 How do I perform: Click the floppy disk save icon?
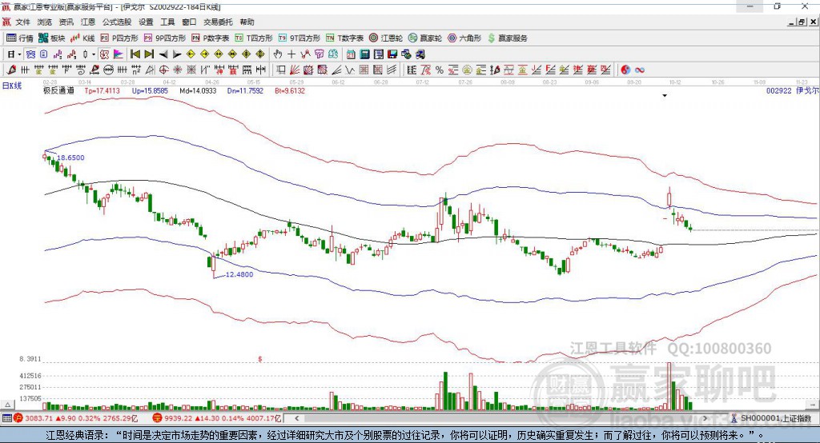[392, 54]
